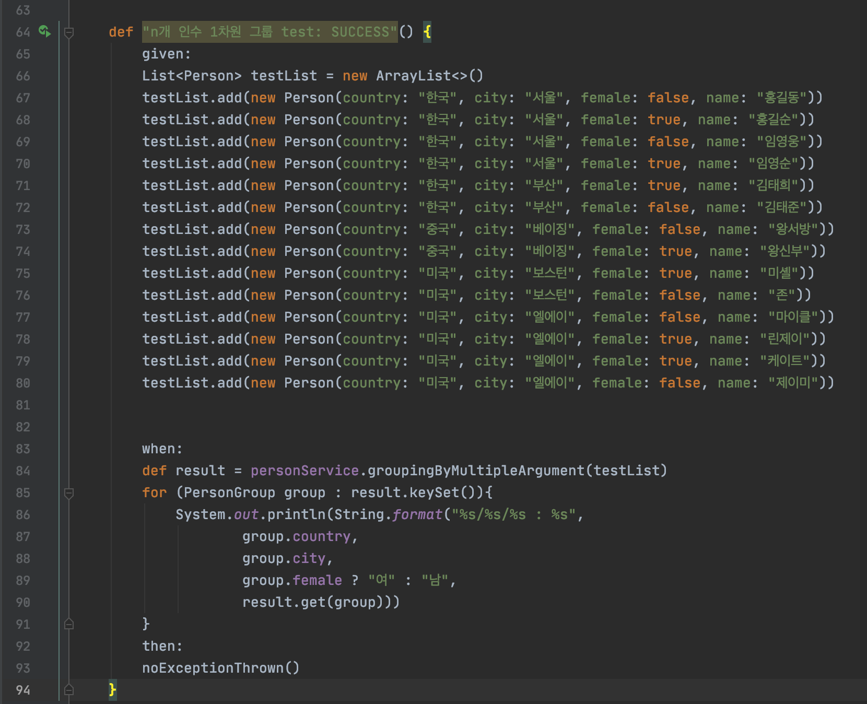Click 'System.out.println' on line 86
Viewport: 867px width, 704px height.
click(250, 515)
